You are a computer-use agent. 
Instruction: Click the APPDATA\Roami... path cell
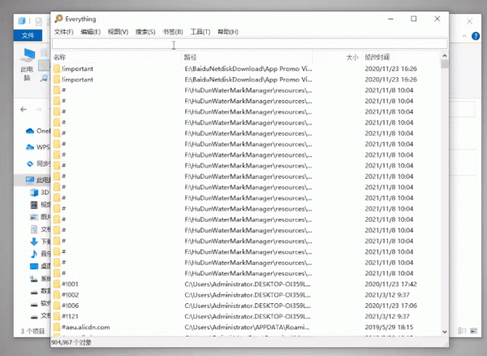(x=247, y=327)
